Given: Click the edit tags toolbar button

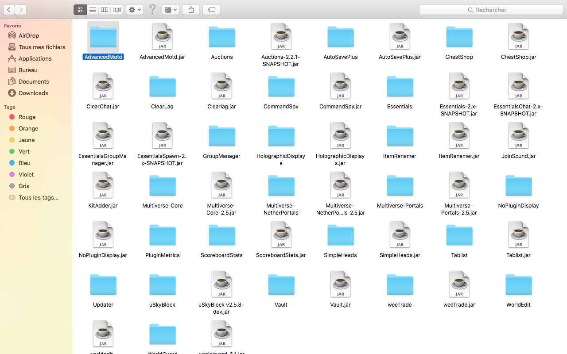Looking at the screenshot, I should [211, 10].
